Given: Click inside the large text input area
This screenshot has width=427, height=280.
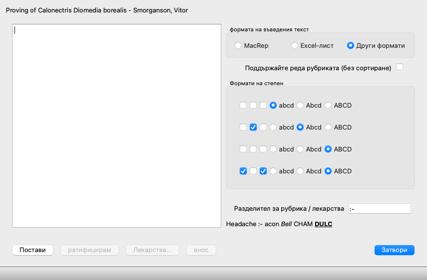Looking at the screenshot, I should point(116,126).
